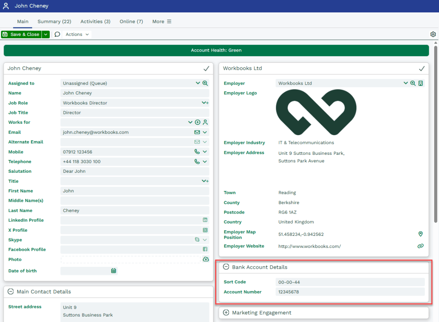Open the Email field dropdown arrow
Screen dimensions: 439x322
pyautogui.click(x=205, y=132)
